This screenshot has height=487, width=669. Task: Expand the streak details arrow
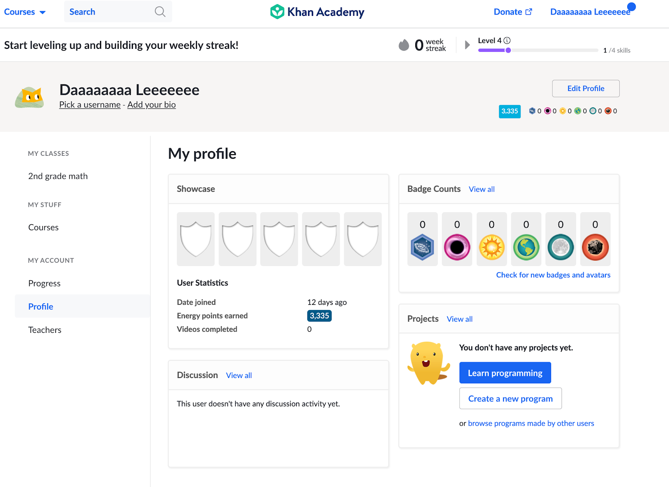click(467, 45)
